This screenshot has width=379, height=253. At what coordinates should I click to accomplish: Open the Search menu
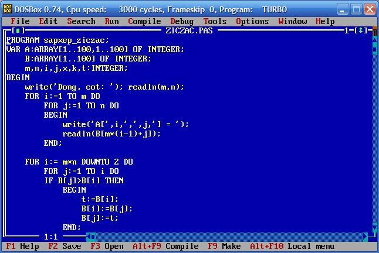(x=81, y=21)
